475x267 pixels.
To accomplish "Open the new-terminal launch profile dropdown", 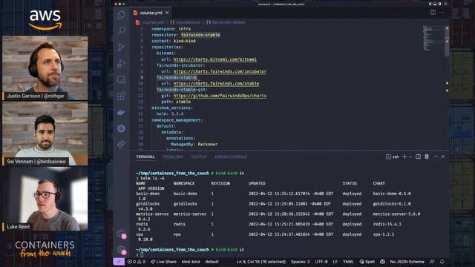I will 410,156.
